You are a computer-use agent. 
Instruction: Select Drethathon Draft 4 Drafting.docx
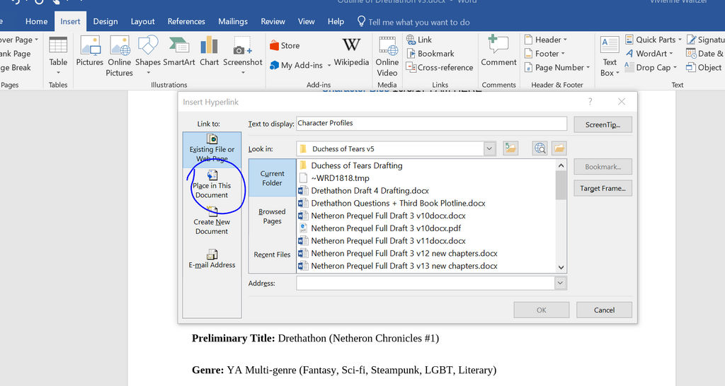coord(364,190)
